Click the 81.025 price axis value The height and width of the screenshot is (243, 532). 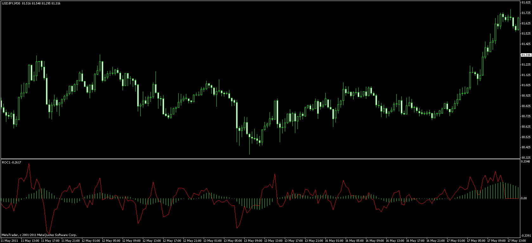(526, 85)
